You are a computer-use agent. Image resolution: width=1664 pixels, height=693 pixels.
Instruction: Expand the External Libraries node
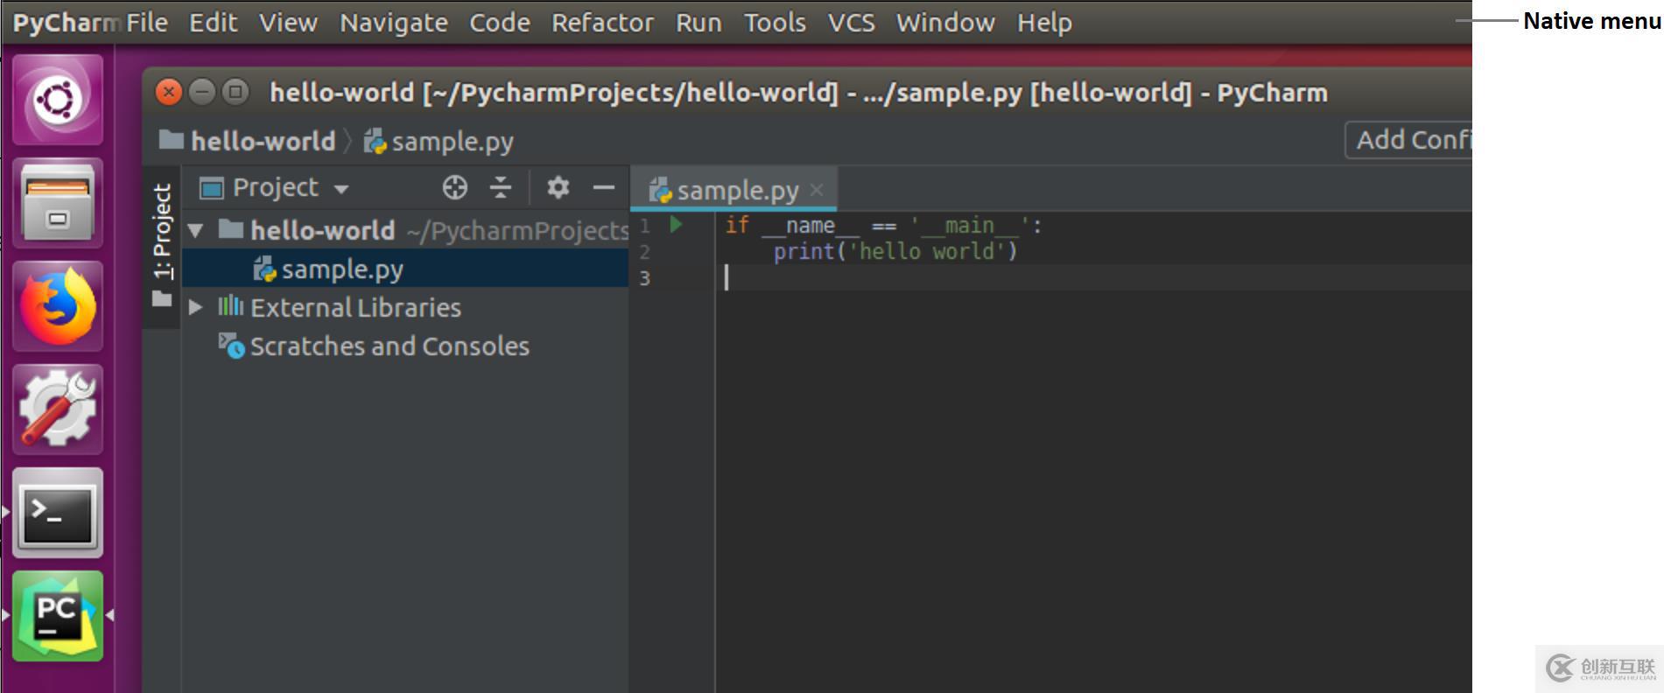(x=196, y=307)
